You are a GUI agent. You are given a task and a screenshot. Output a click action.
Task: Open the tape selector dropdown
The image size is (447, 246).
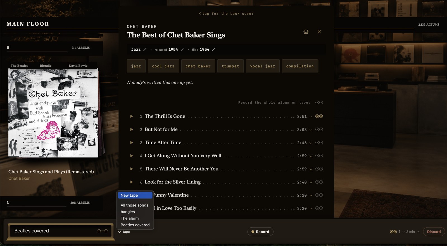[124, 232]
